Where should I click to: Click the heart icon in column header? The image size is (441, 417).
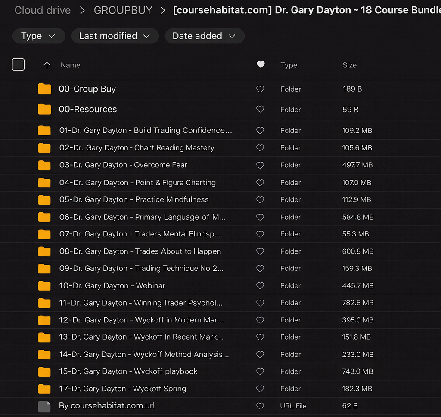[x=260, y=65]
